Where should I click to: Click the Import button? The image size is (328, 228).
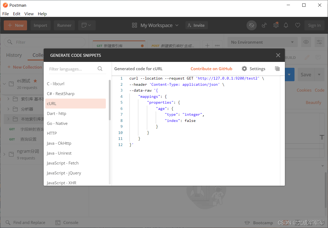(40, 25)
